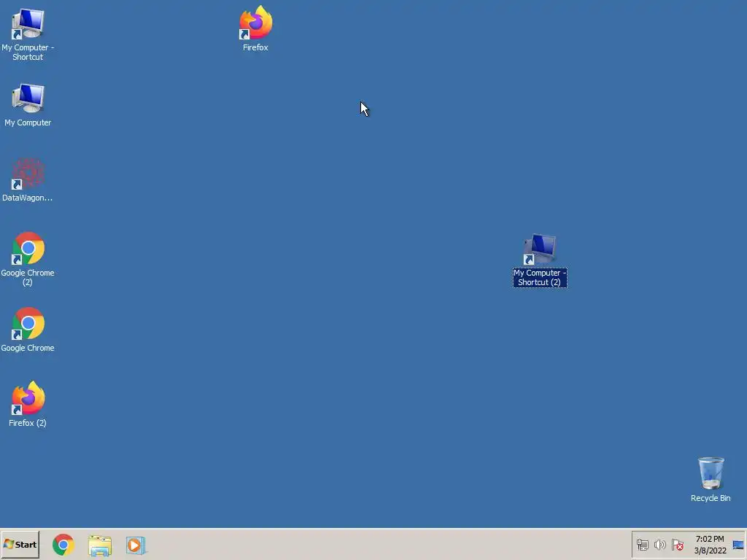Click the show desktop icon beside clock
This screenshot has width=747, height=560.
[738, 545]
